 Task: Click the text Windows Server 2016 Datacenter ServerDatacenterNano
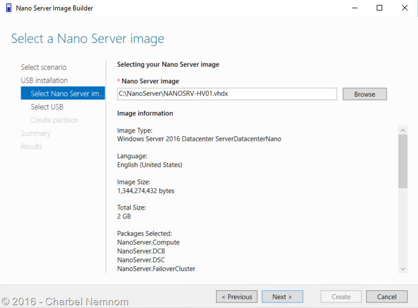[x=199, y=139]
